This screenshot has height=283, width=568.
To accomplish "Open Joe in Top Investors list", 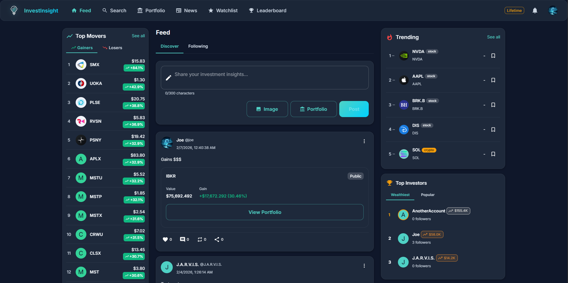I will tap(443, 238).
